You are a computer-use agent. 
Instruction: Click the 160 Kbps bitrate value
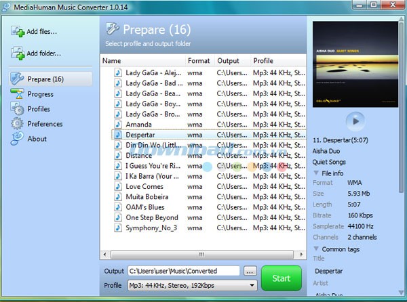pyautogui.click(x=360, y=215)
